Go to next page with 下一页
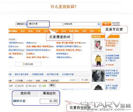133x112 pixels. click(84, 80)
